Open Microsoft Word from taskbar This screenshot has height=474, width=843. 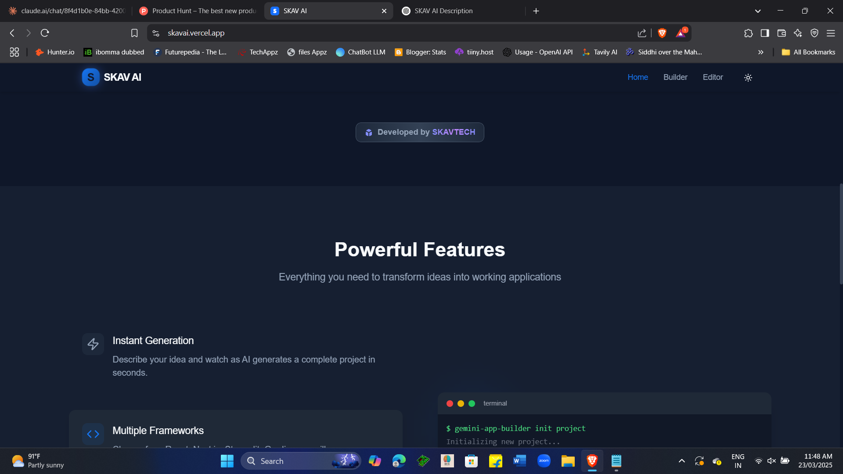(519, 461)
